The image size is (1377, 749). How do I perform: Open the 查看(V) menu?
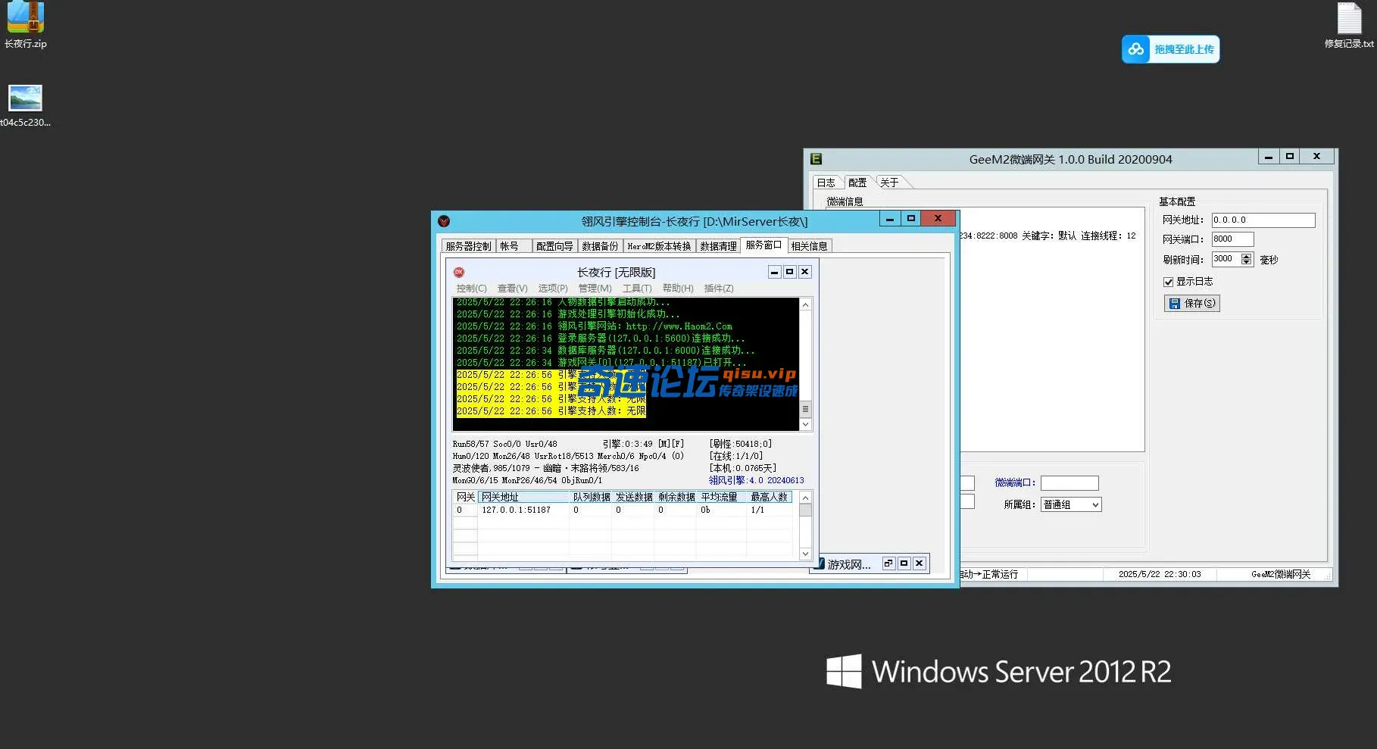coord(512,289)
